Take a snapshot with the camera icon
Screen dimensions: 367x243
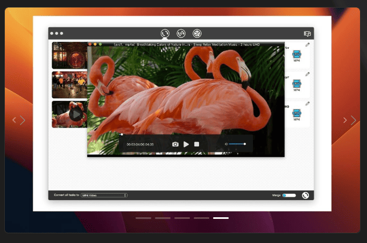175,144
